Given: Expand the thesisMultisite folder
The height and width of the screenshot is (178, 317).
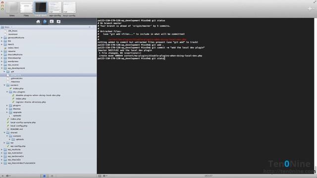Looking at the screenshot, I should 2,55.
